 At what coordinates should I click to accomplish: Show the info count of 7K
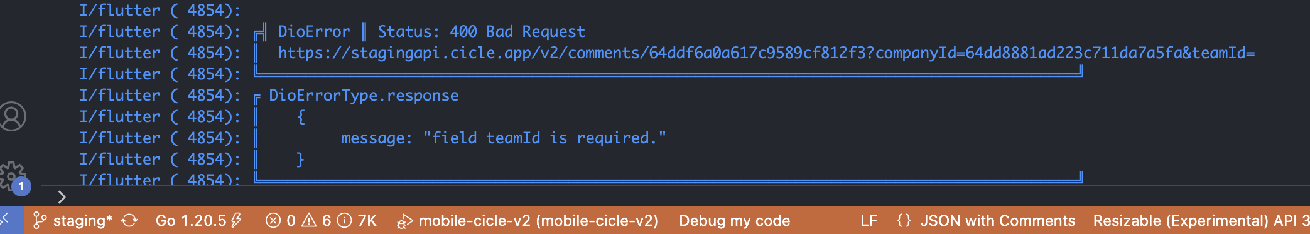(357, 221)
